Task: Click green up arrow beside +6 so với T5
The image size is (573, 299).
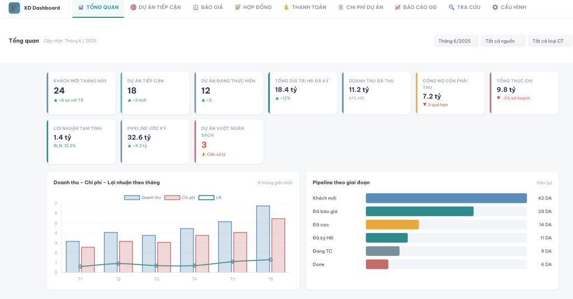Action: [55, 100]
